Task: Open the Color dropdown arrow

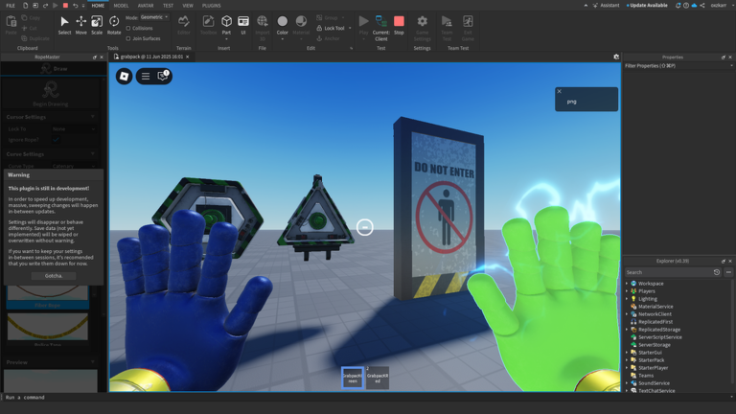Action: (x=282, y=39)
